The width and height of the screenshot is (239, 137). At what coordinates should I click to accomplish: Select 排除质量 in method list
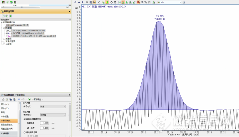tap(5, 116)
